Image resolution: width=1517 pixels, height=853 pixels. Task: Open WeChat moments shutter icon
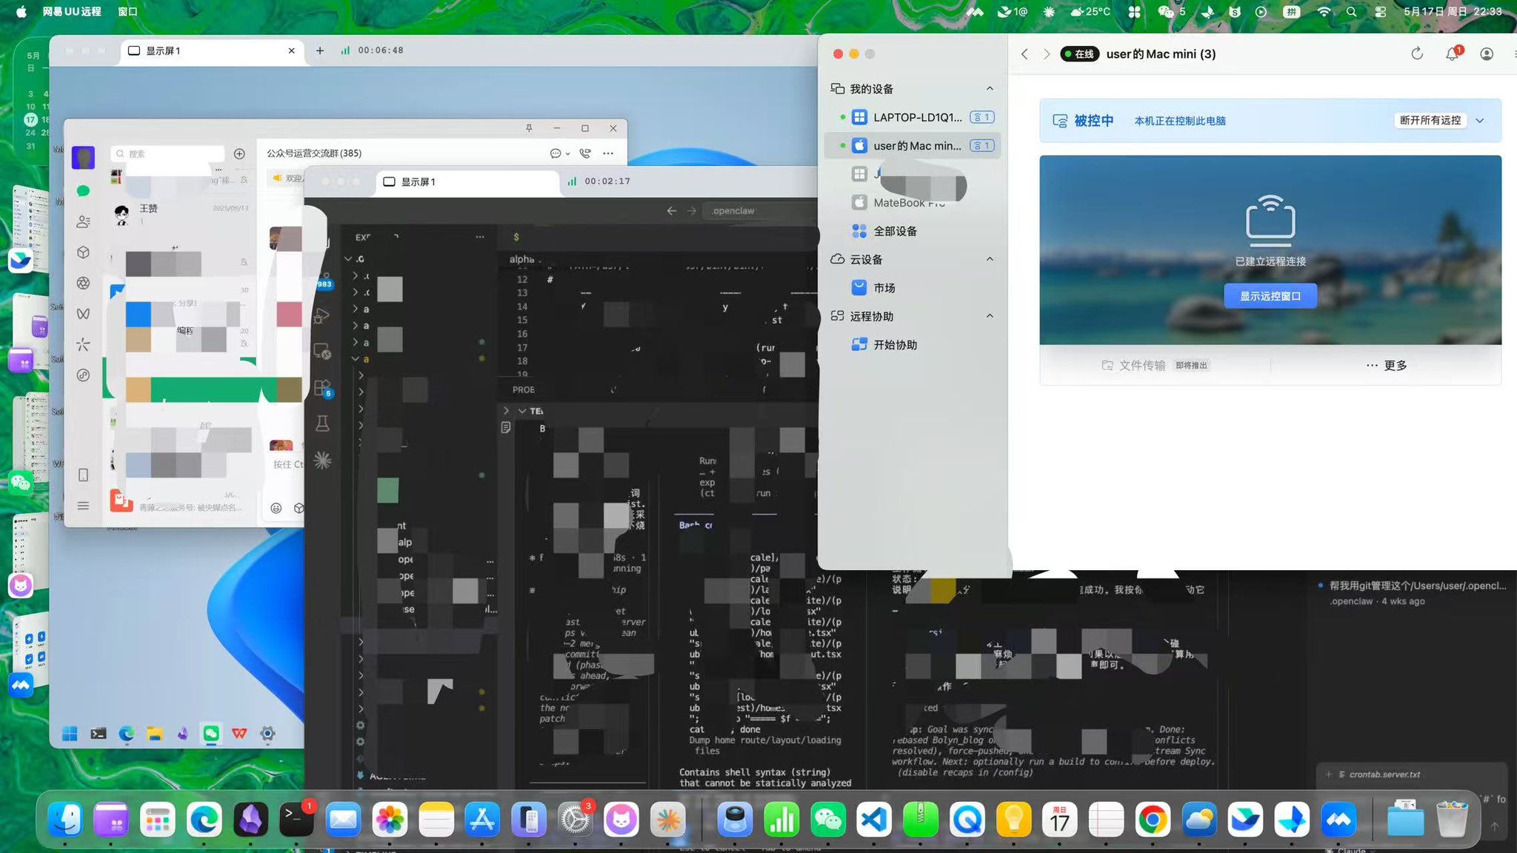pos(83,283)
